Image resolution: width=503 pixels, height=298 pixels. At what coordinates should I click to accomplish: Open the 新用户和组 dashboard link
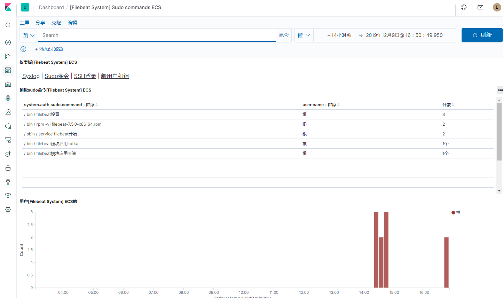pos(115,76)
